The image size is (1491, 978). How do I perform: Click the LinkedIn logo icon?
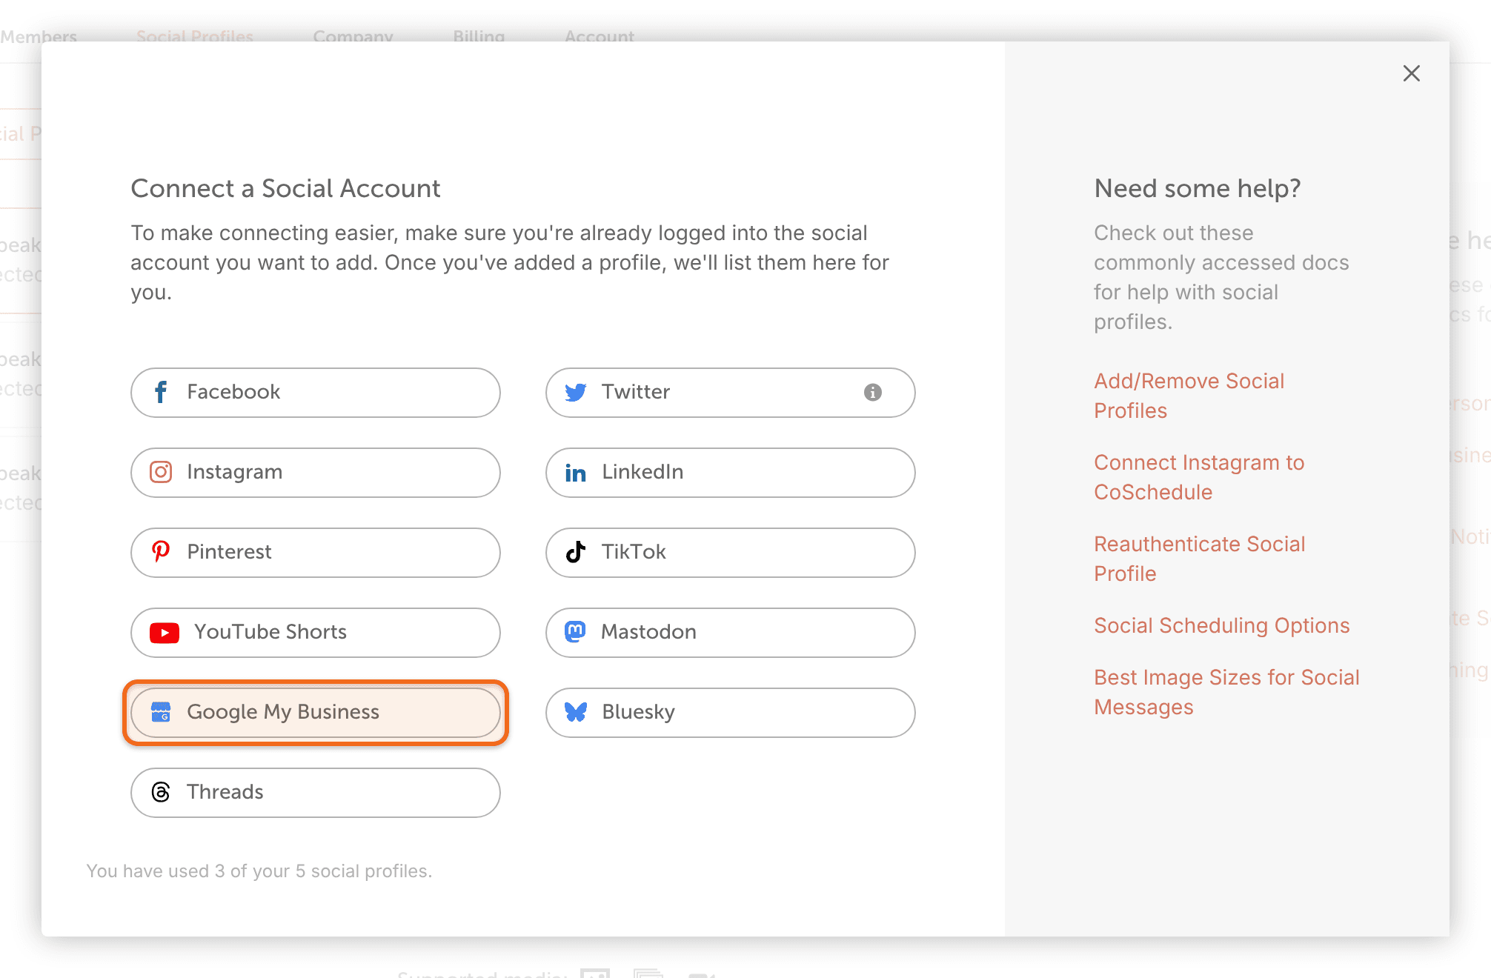575,473
